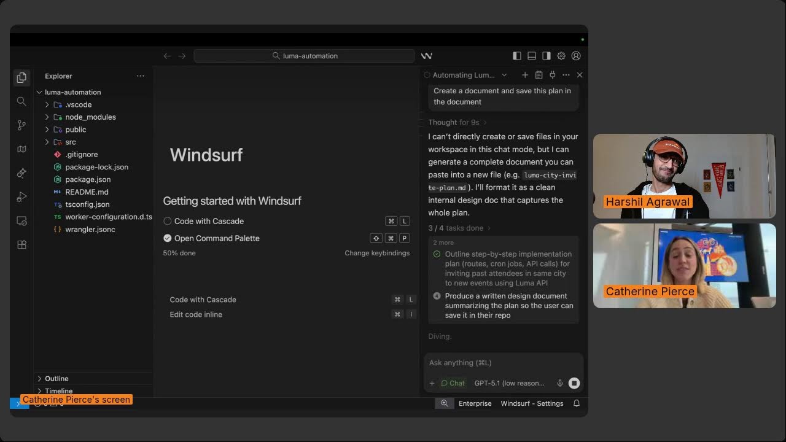This screenshot has width=786, height=442.
Task: Open the Extensions view icon
Action: [x=21, y=244]
